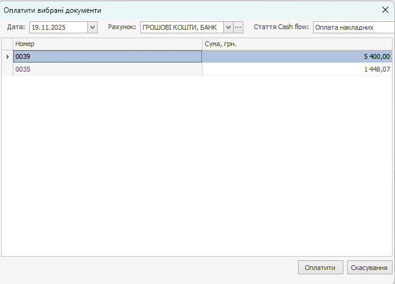
Task: Click the empty area below the grid rows
Action: [x=197, y=164]
